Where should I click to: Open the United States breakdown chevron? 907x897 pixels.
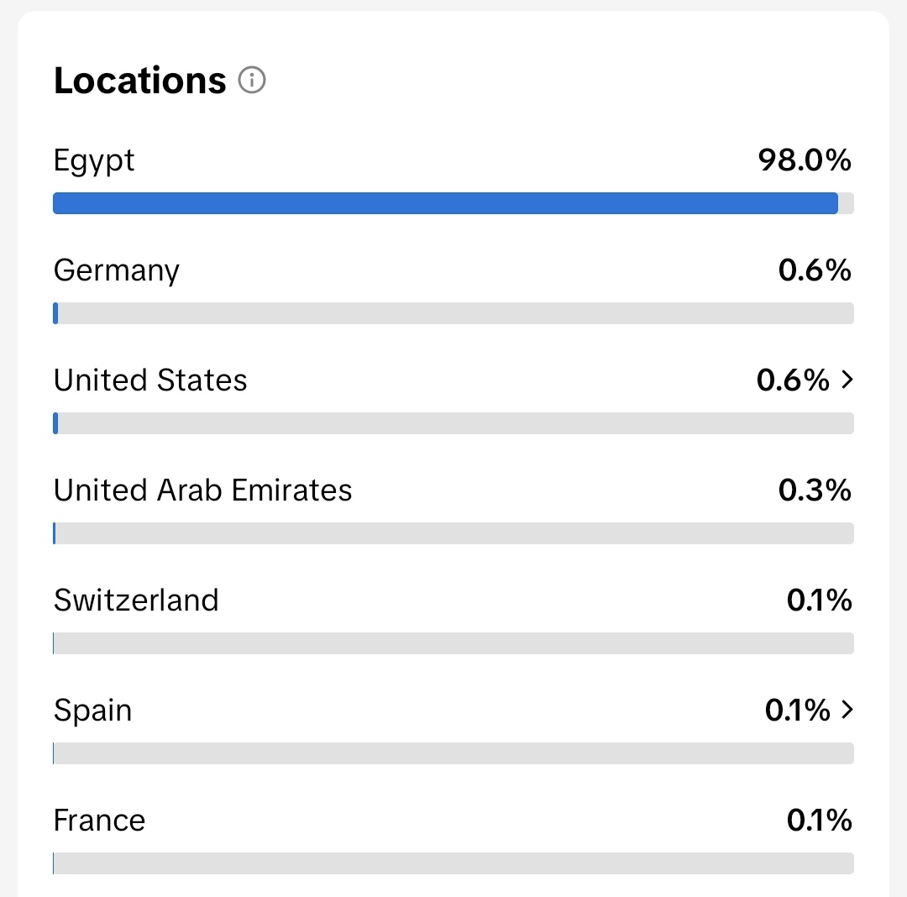(x=847, y=380)
